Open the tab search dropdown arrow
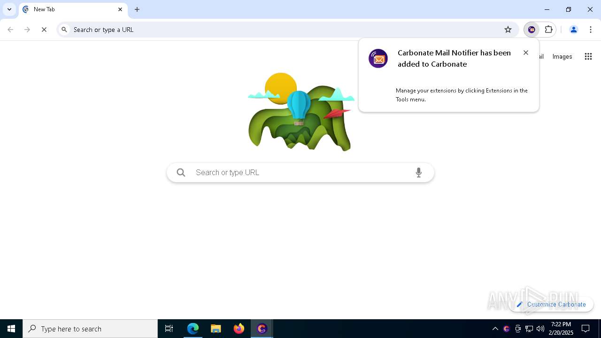Viewport: 601px width, 338px height. [x=9, y=9]
